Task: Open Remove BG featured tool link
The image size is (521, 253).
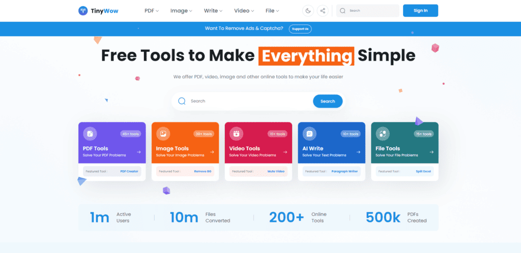Action: tap(202, 171)
